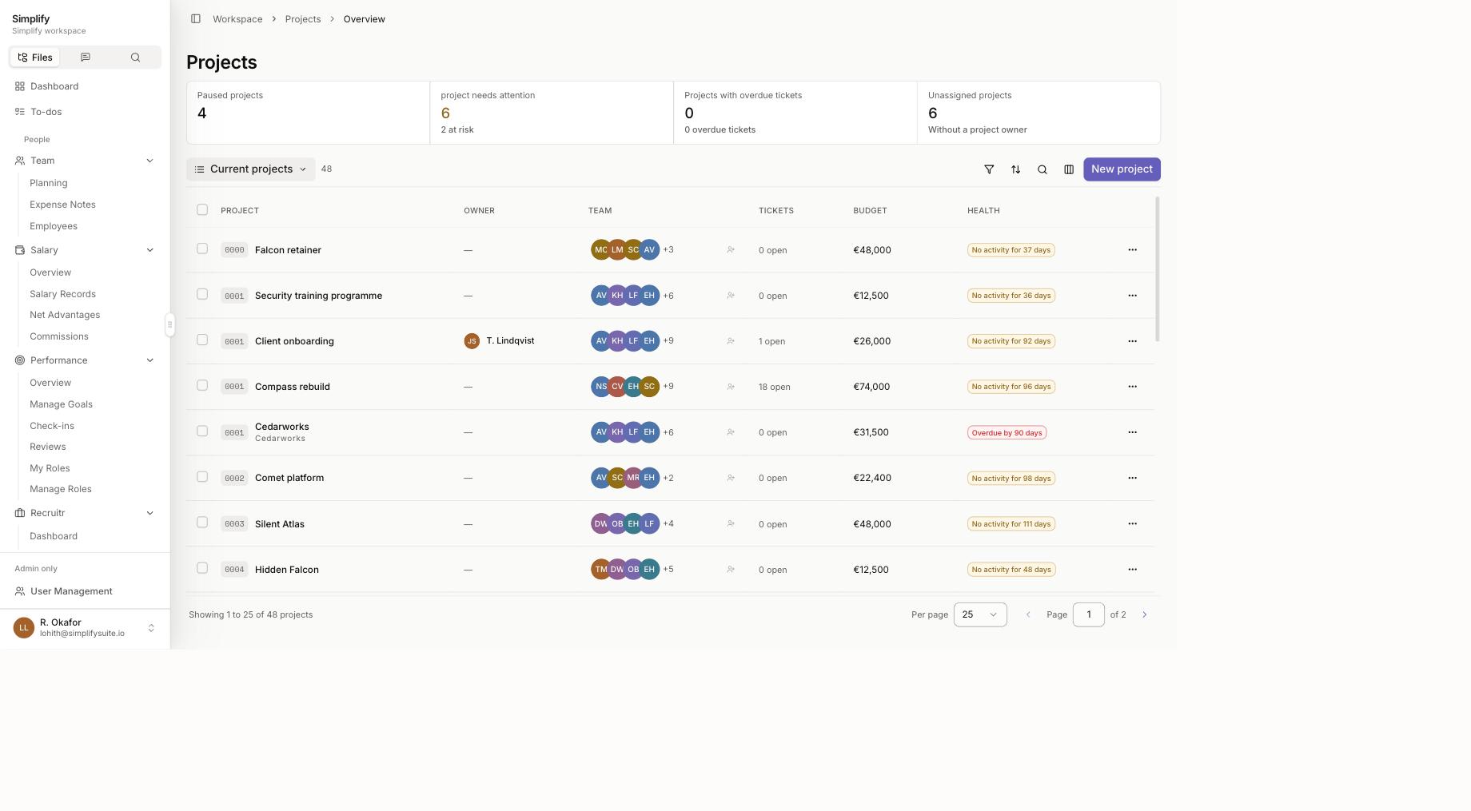Click add-member icon in Silent Atlas row
The image size is (1471, 811).
(731, 524)
